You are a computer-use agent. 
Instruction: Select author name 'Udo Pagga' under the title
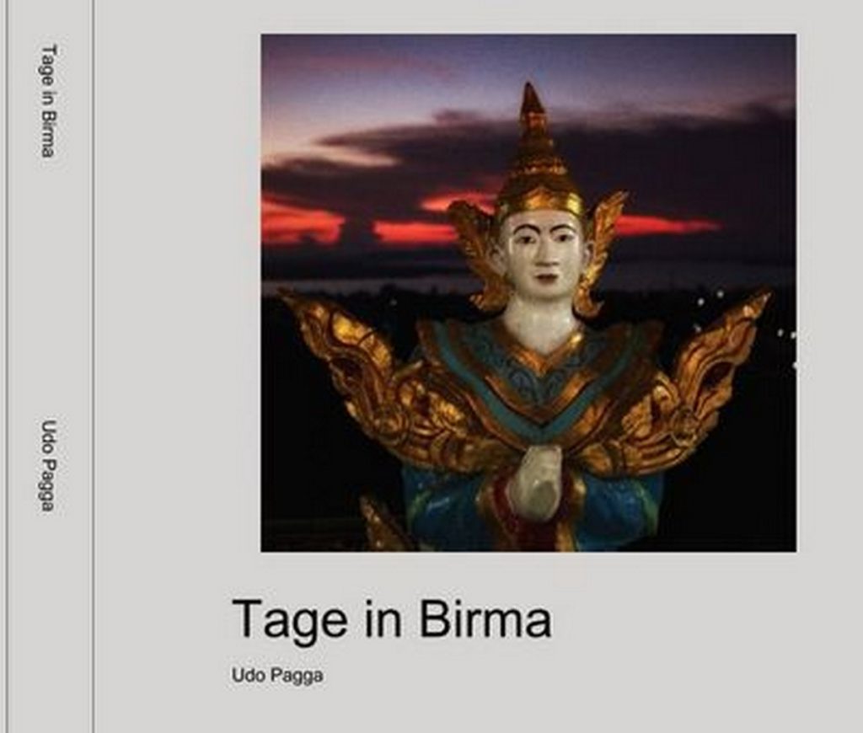(276, 675)
